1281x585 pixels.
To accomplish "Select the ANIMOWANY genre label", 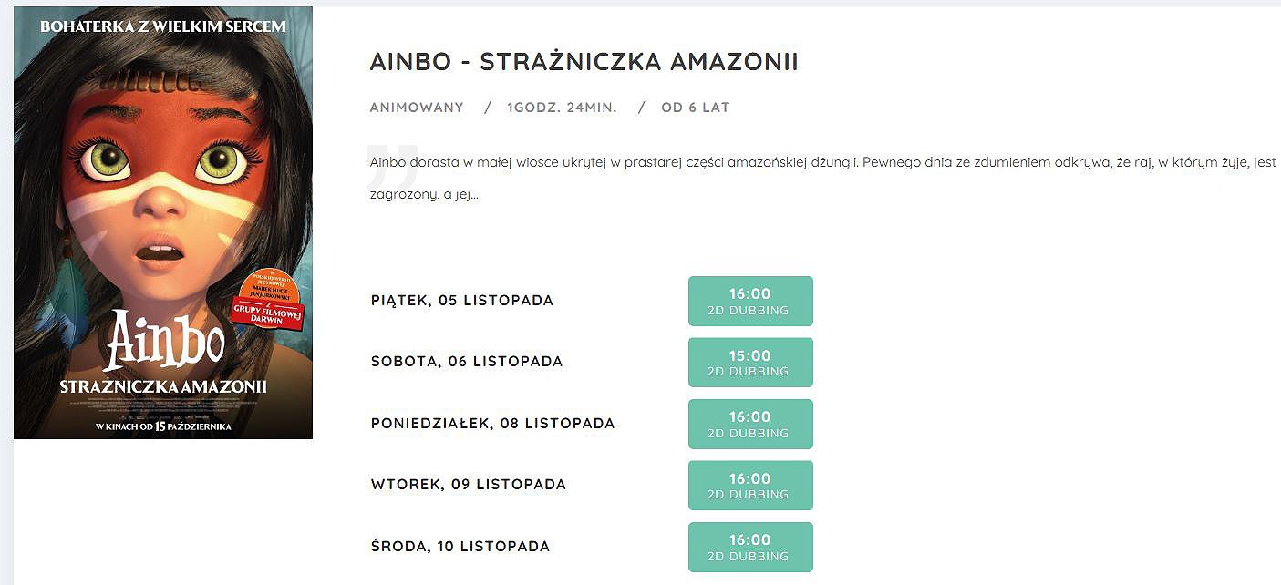I will [x=417, y=108].
